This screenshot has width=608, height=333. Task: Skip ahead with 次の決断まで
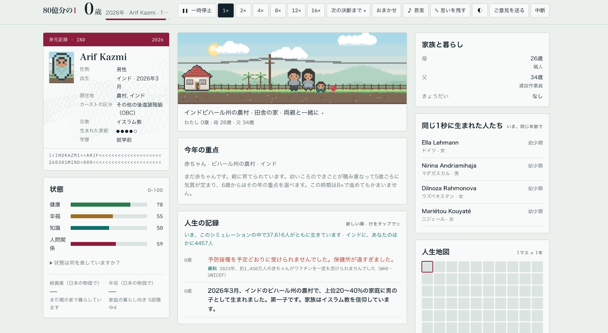(348, 11)
